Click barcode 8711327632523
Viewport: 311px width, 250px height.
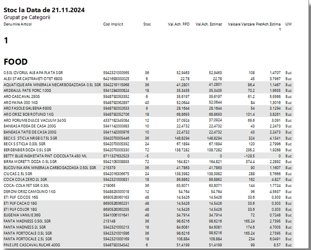point(116,156)
